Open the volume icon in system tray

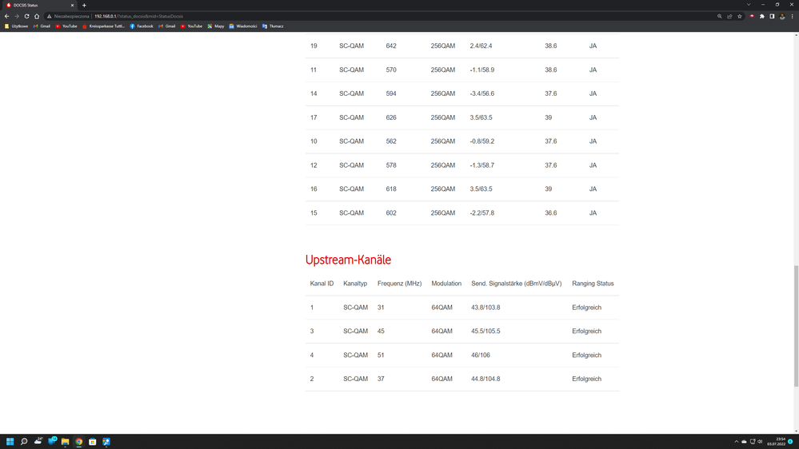[x=760, y=441]
